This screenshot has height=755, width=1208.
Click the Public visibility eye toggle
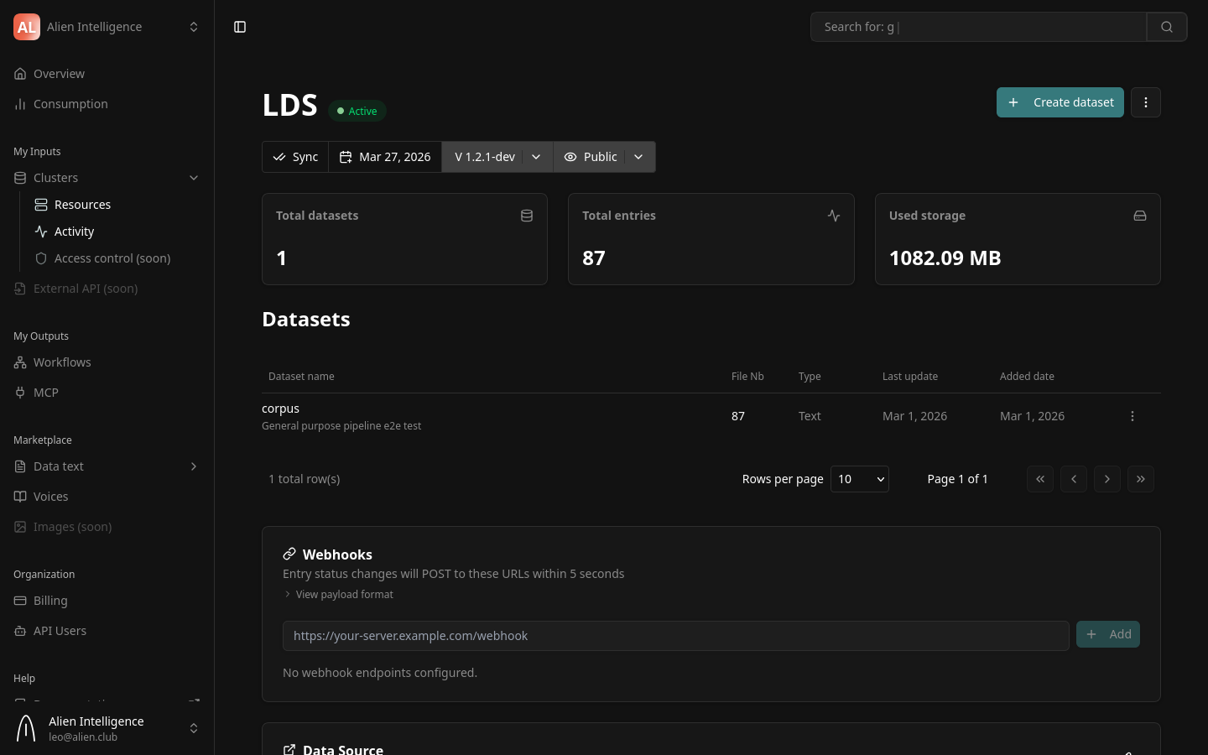pos(591,157)
